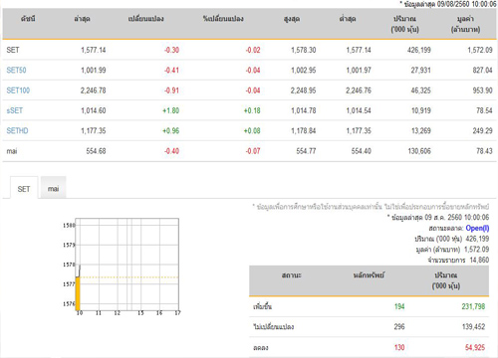Click unchanged stocks count 296
Screen dimensions: 498x358
[399, 327]
